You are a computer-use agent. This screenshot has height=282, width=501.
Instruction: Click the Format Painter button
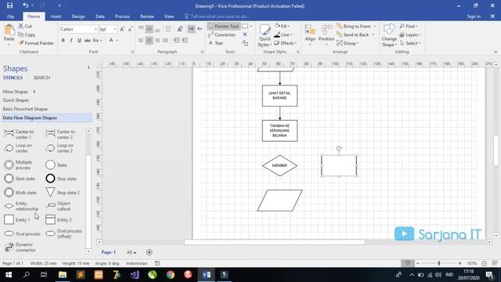tap(36, 43)
